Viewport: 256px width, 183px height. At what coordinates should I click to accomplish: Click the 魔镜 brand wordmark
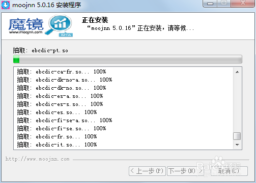[26, 25]
